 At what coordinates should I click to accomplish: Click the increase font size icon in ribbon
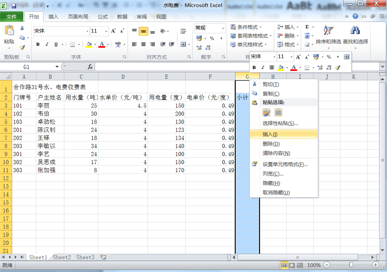(x=113, y=31)
